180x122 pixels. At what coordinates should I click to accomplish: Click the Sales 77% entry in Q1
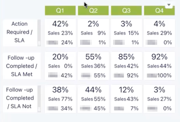pyautogui.click(x=60, y=99)
